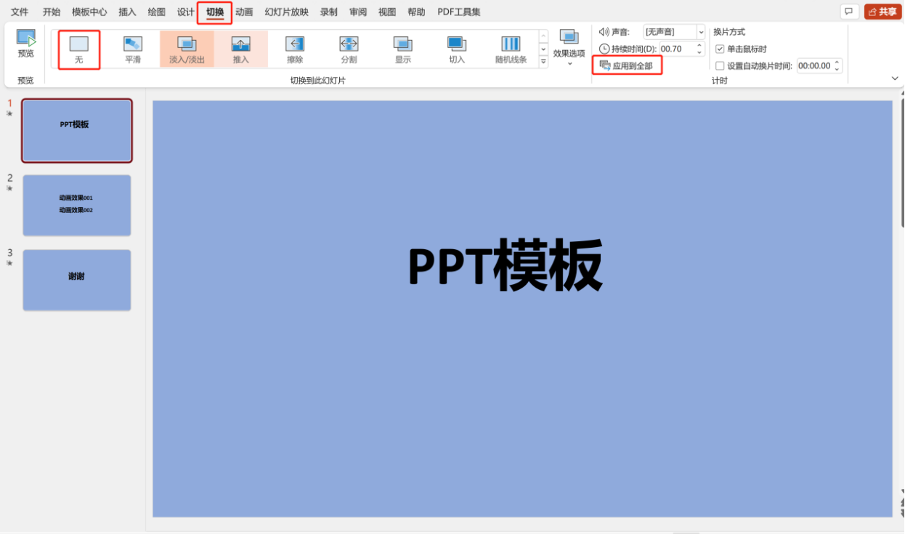Click the 预览 preview icon in ribbon
This screenshot has width=905, height=534.
pos(26,44)
